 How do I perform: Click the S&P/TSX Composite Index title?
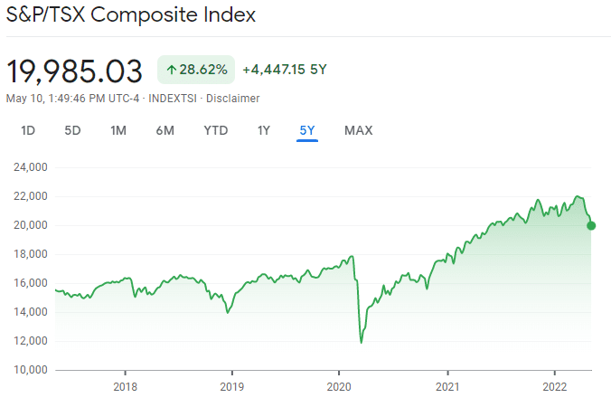131,15
